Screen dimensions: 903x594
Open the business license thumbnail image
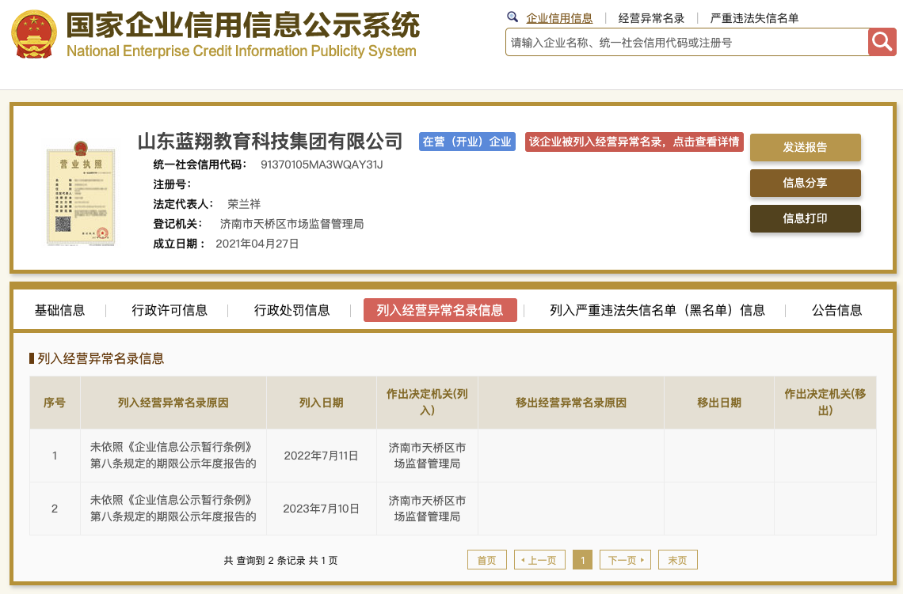pos(81,194)
